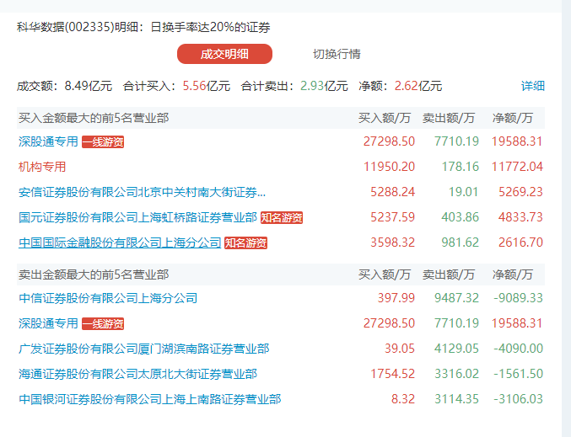Click 卖出额/万 column header in the buy-side table
571x437 pixels.
point(449,118)
